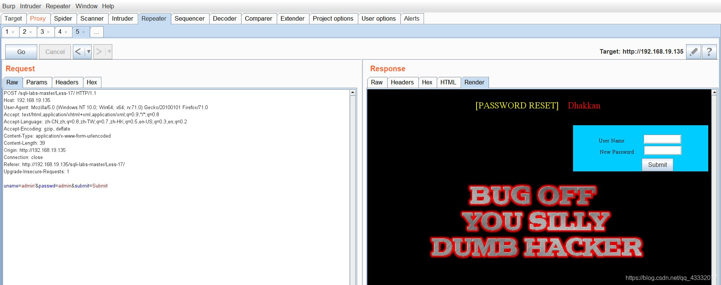Open the Intruder menu

coord(30,6)
